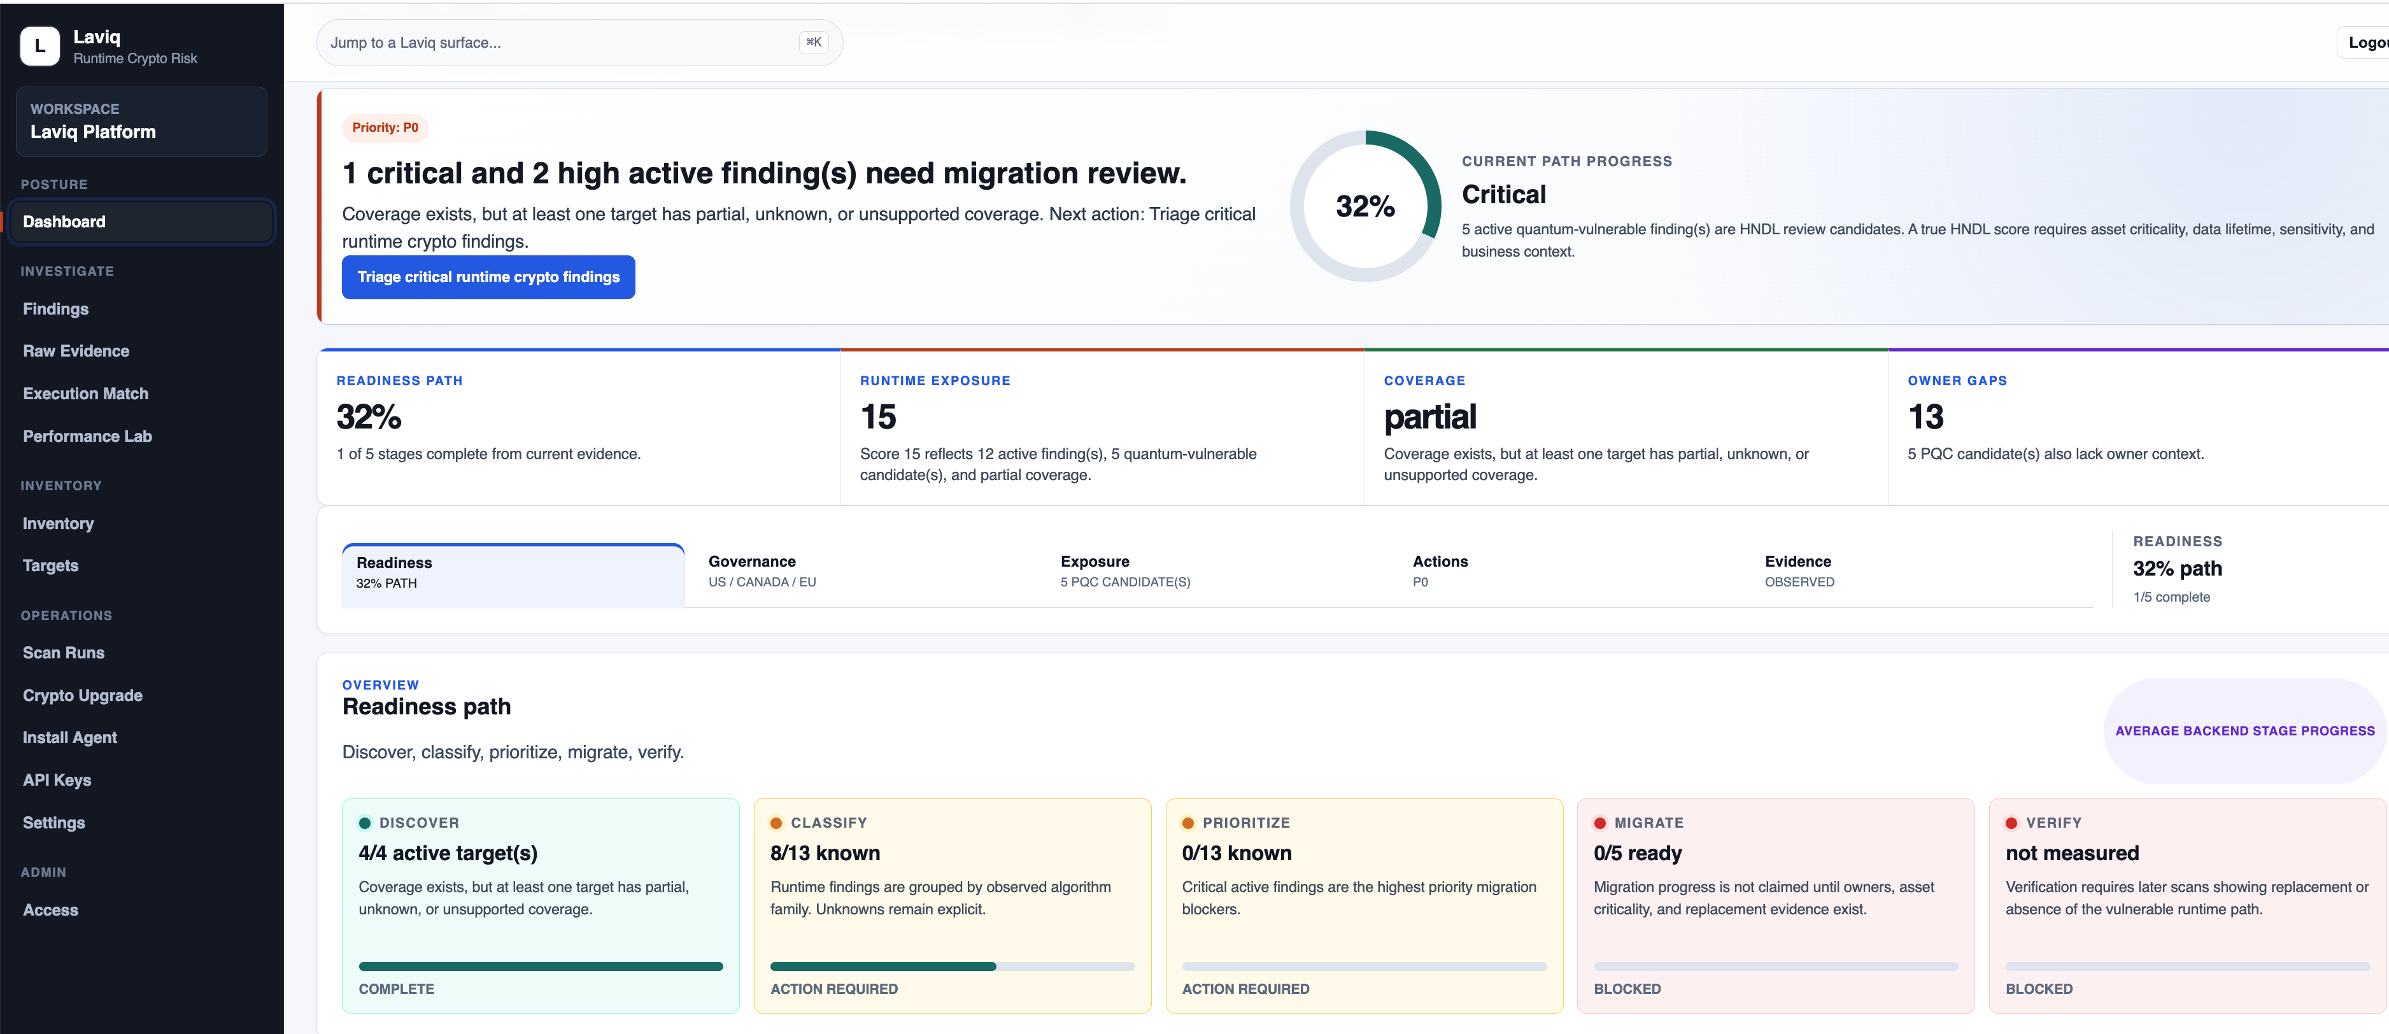Image resolution: width=2389 pixels, height=1034 pixels.
Task: Open the Performance Lab
Action: (87, 437)
